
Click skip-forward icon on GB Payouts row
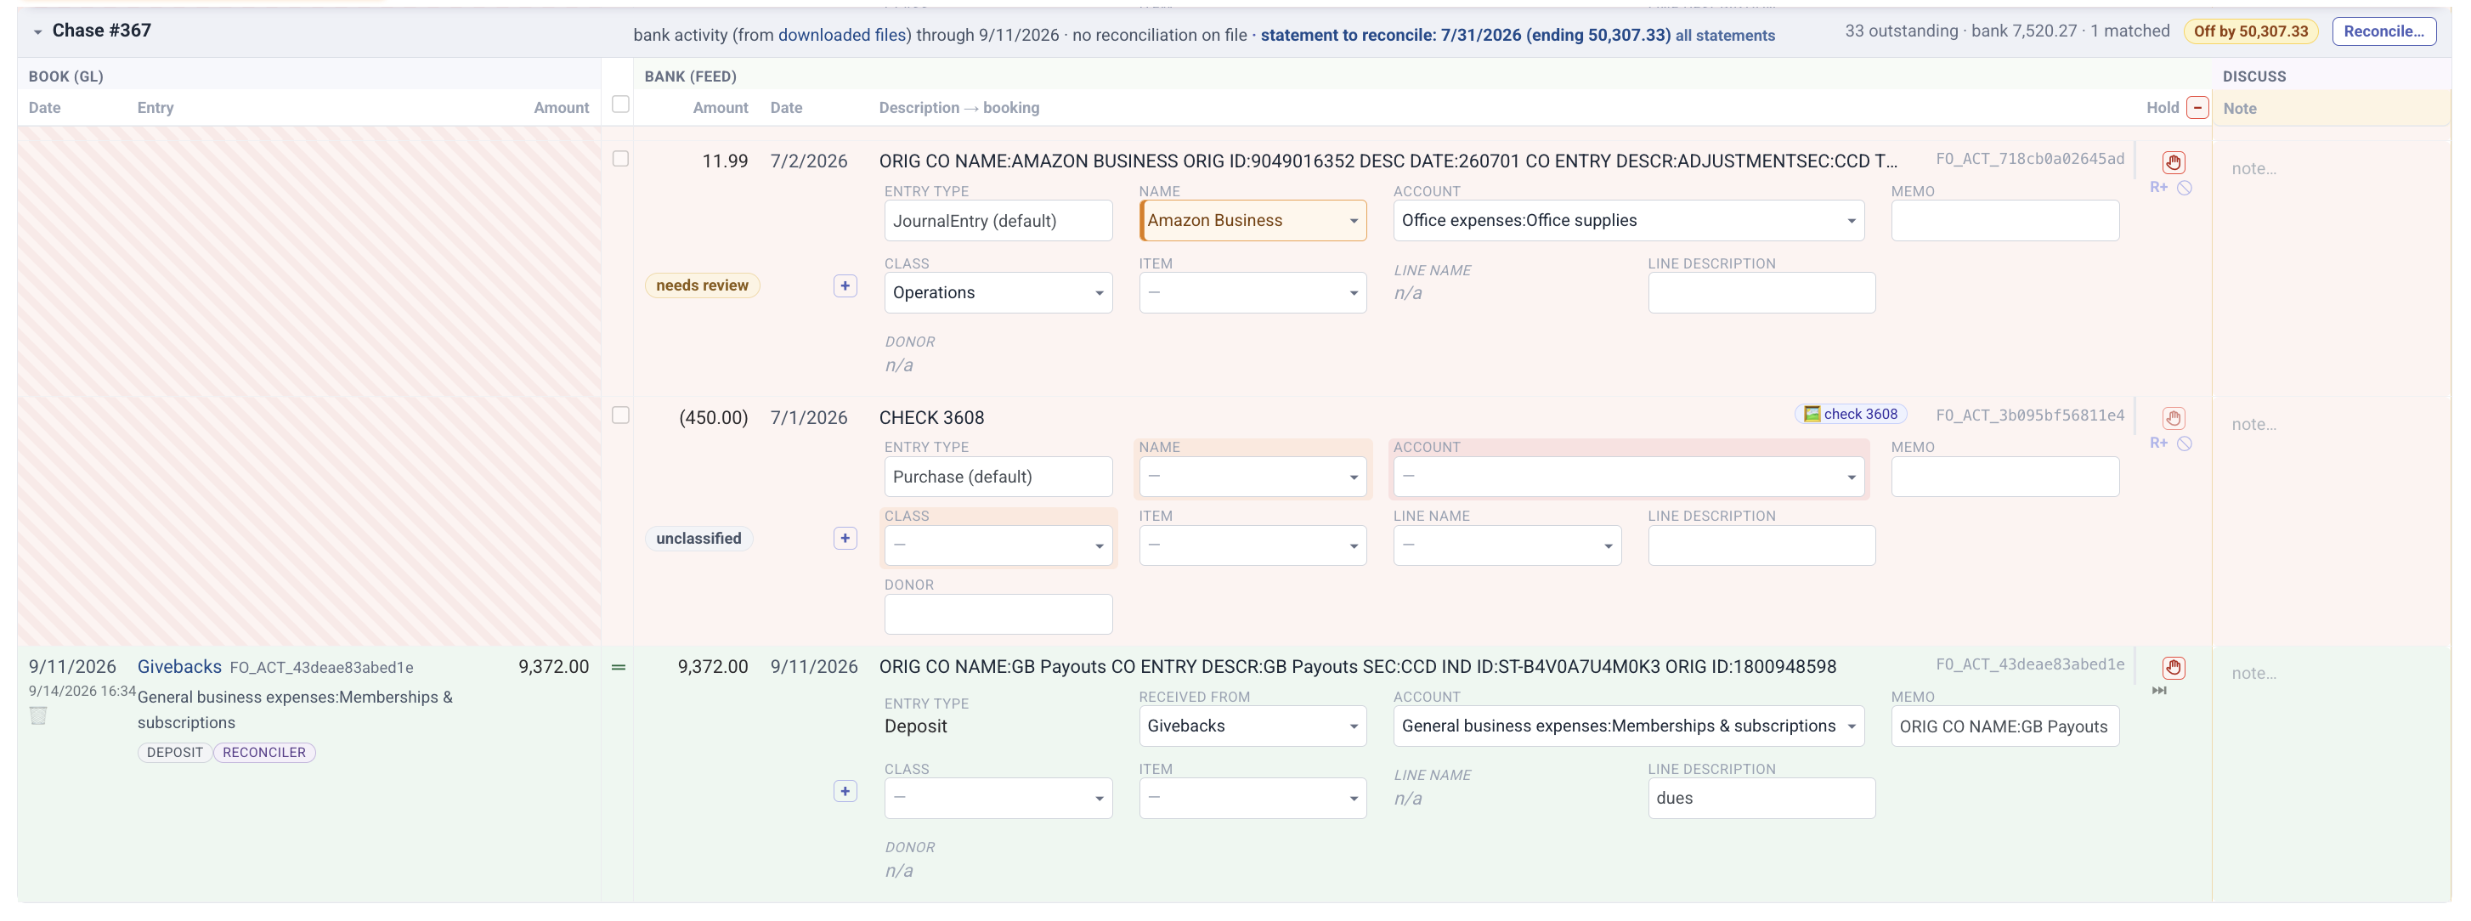click(x=2158, y=691)
